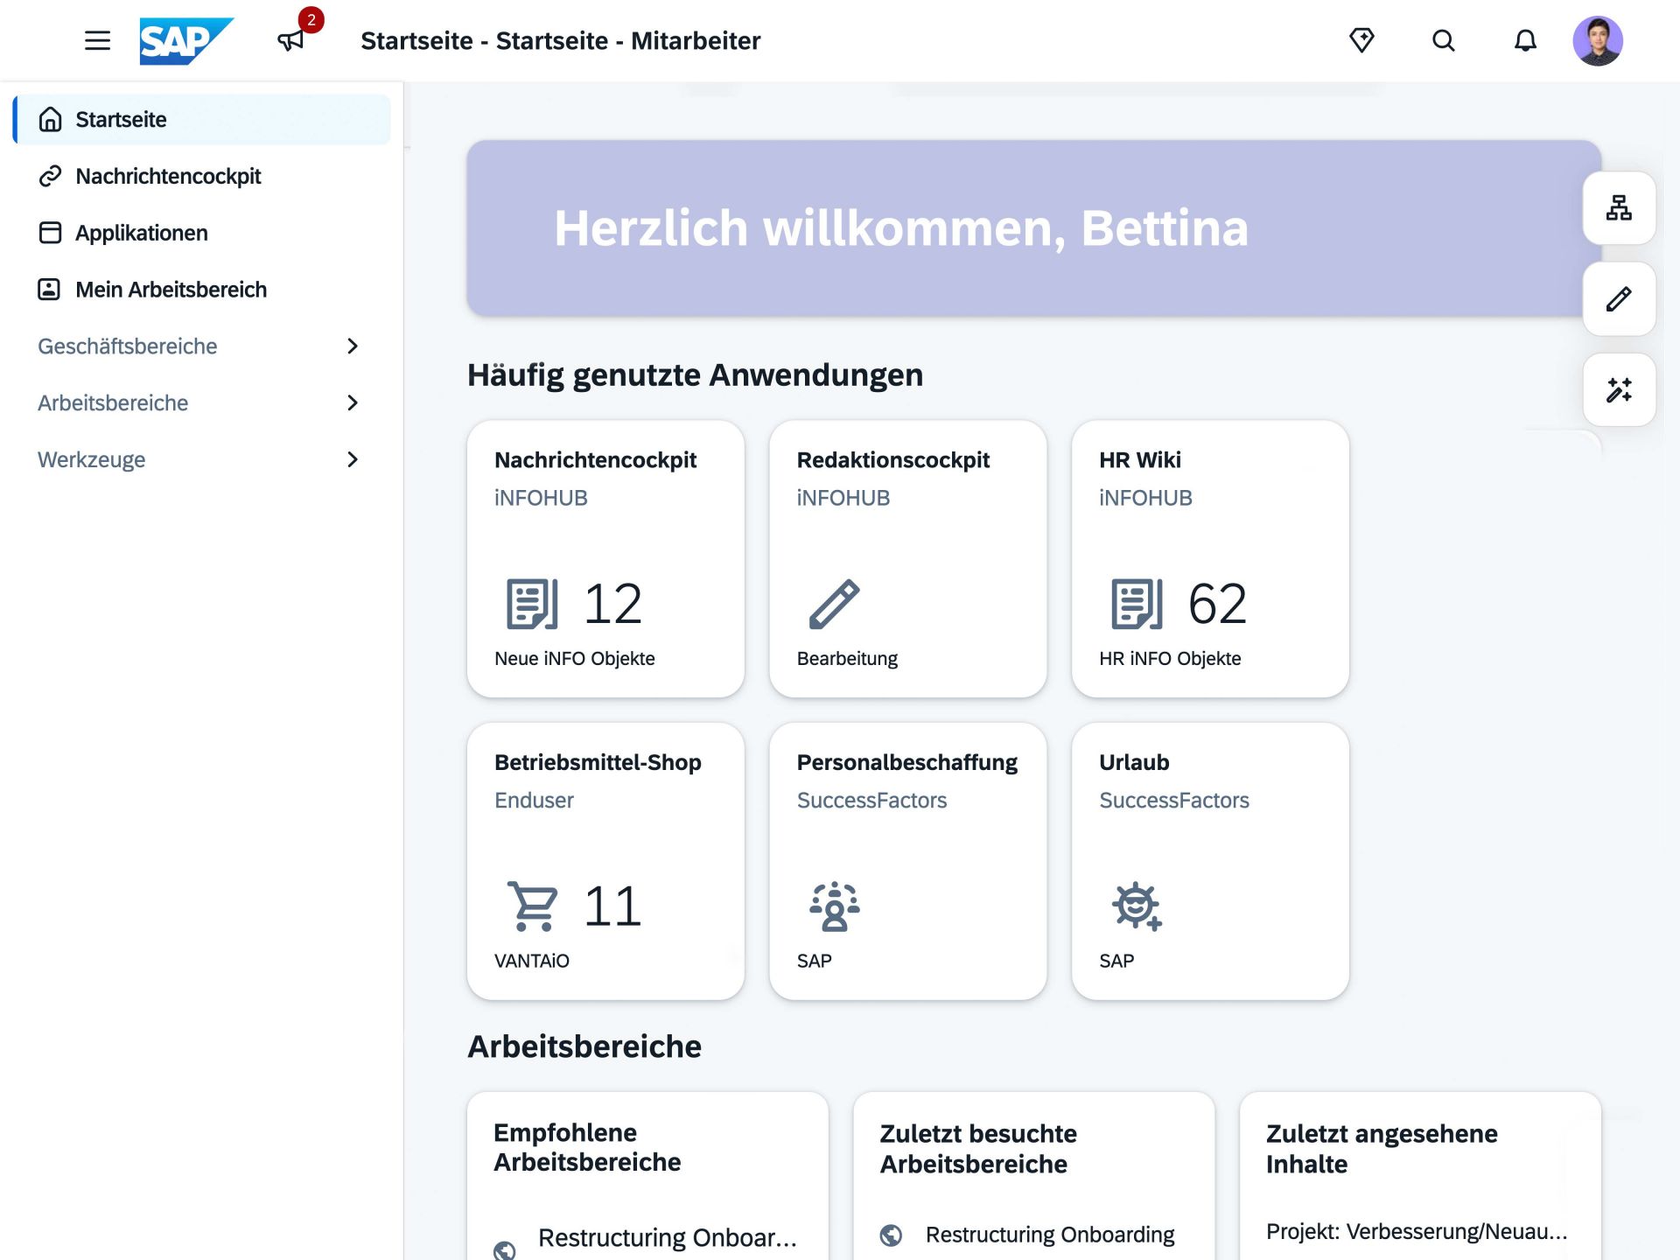The image size is (1680, 1260).
Task: Click the shopping cart icon on Betriebsmittel-Shop tile
Action: pos(532,906)
